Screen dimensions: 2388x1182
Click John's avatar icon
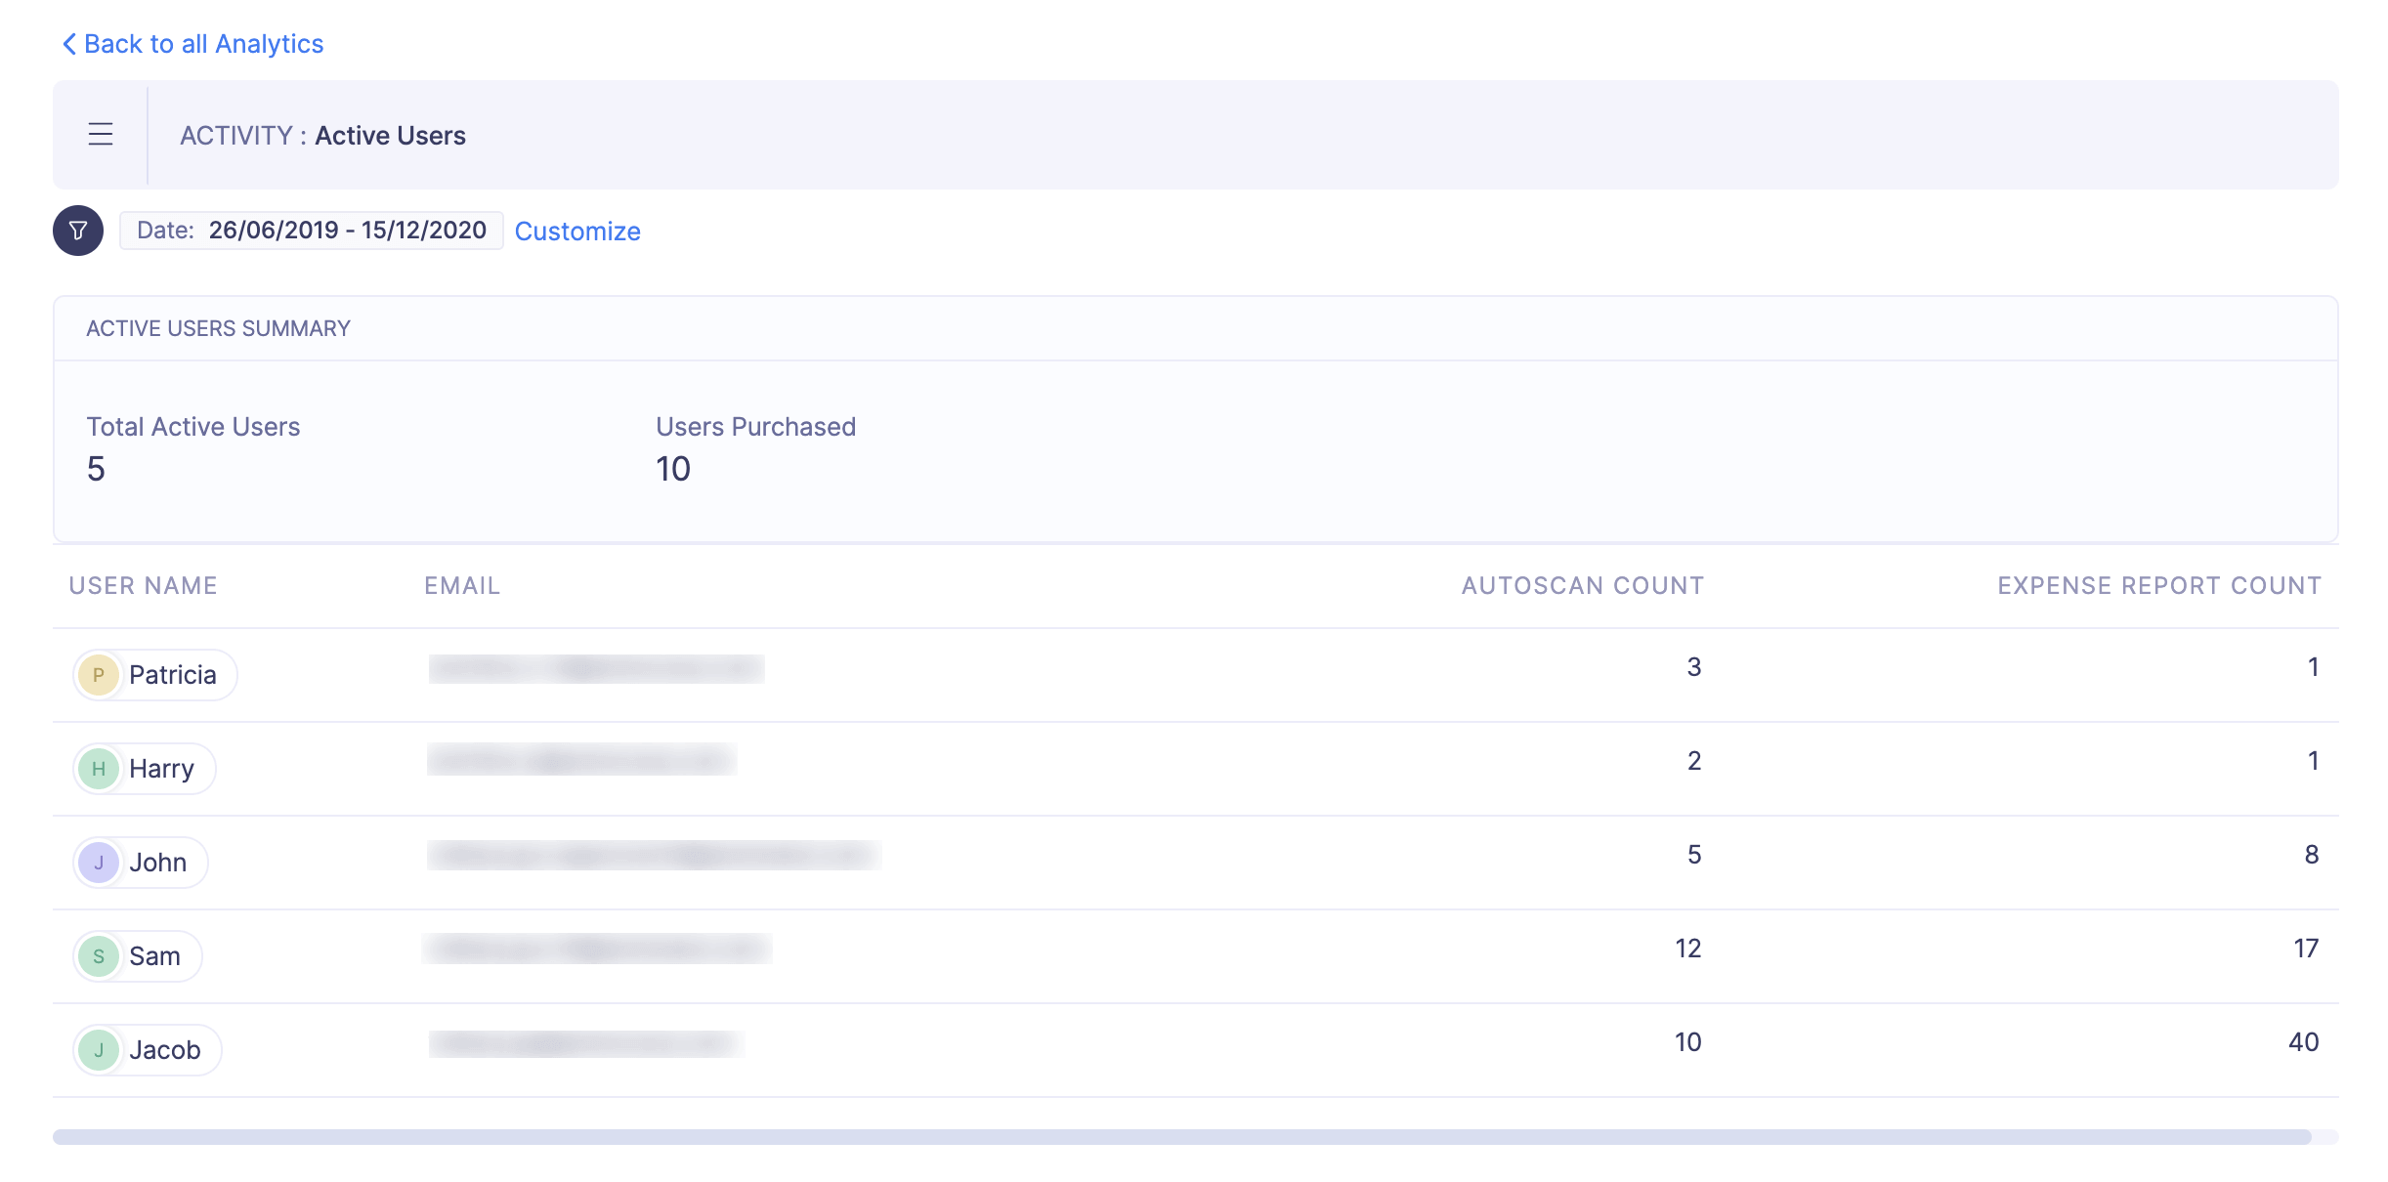click(99, 863)
